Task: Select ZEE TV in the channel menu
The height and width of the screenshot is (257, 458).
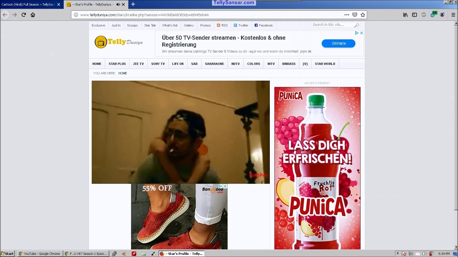Action: pyautogui.click(x=138, y=64)
